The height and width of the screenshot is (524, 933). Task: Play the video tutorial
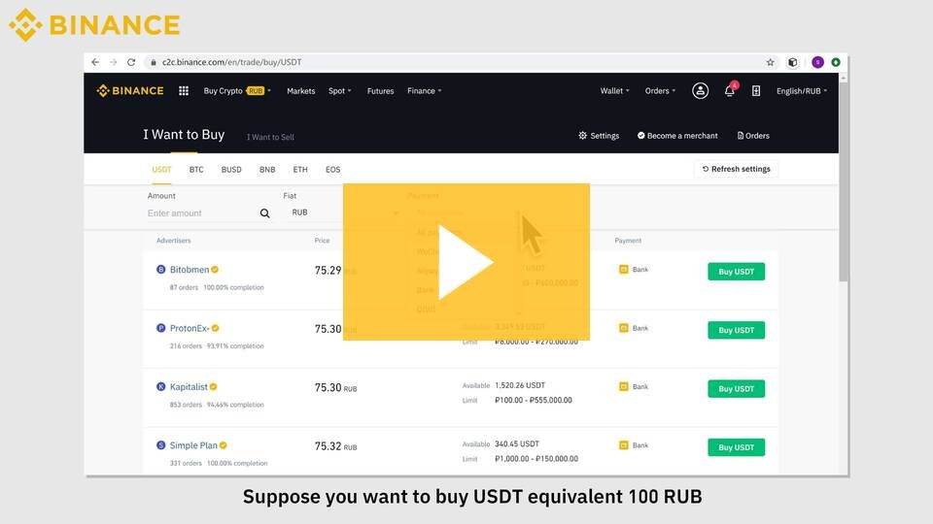click(466, 262)
